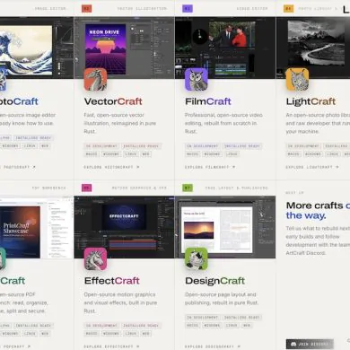
Task: Click VectorCraft's Windows platform tag
Action: [x=111, y=154]
